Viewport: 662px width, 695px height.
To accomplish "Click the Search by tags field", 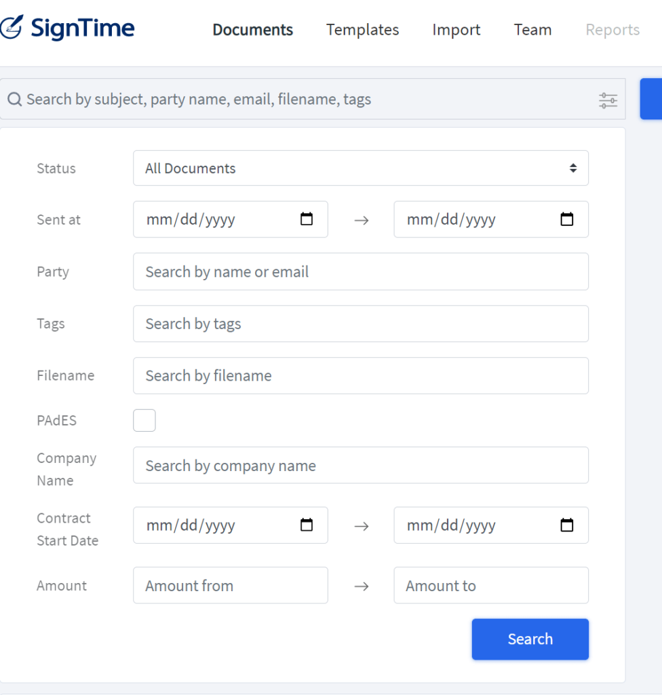I will click(361, 324).
